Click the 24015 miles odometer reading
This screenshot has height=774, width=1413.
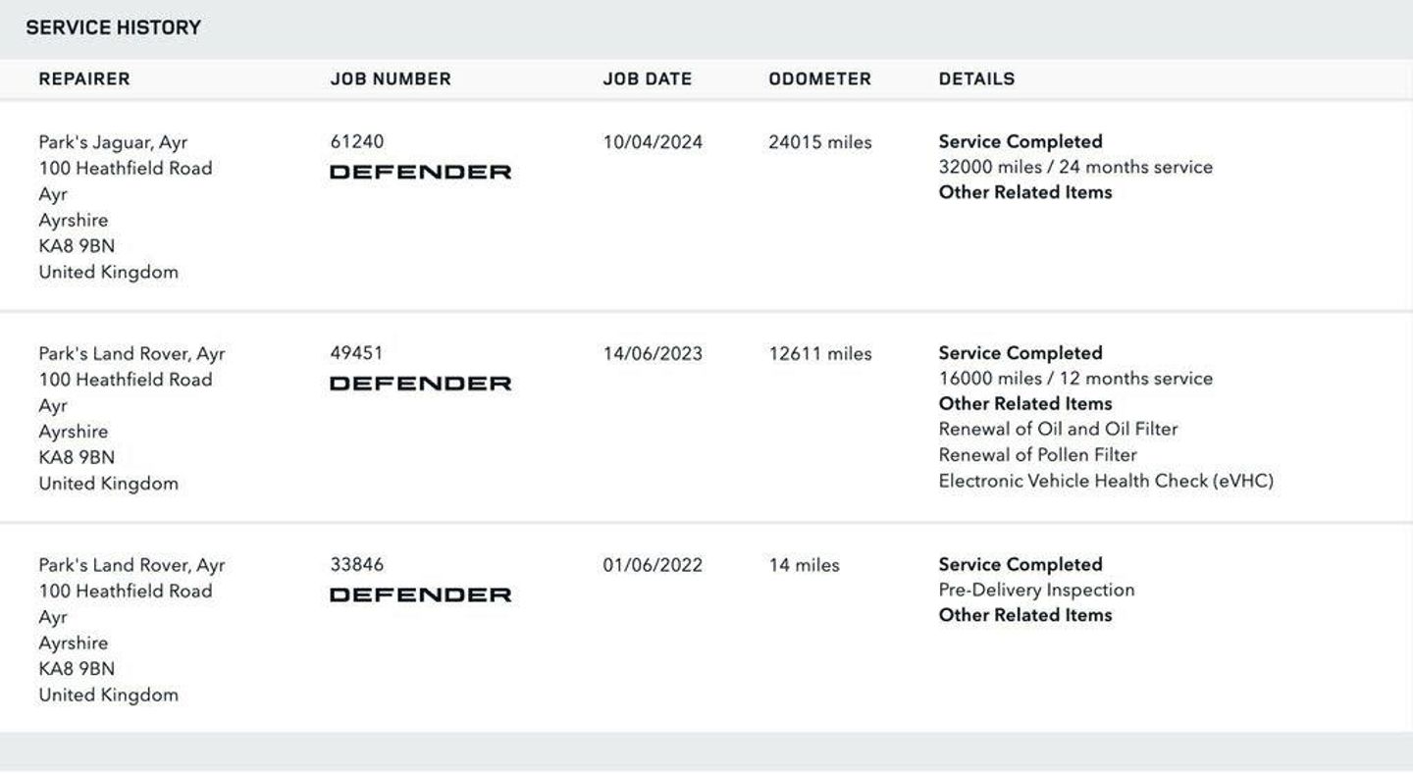820,142
